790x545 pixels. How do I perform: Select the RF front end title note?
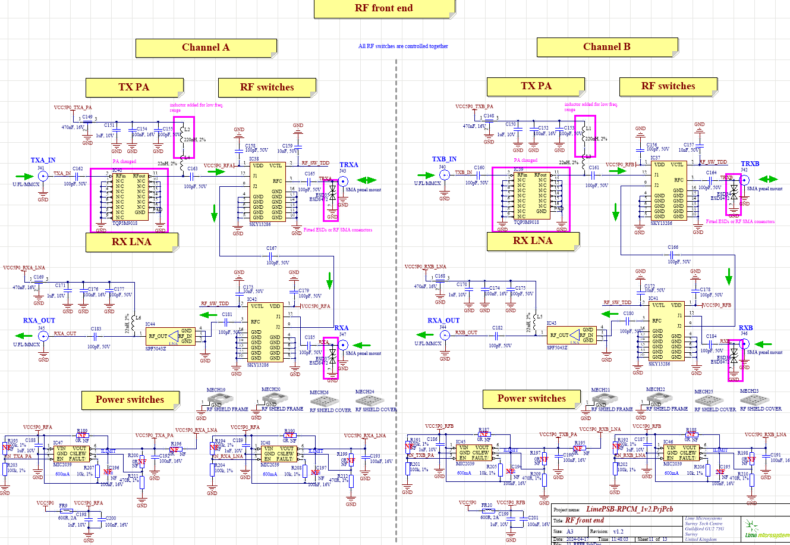coord(383,8)
